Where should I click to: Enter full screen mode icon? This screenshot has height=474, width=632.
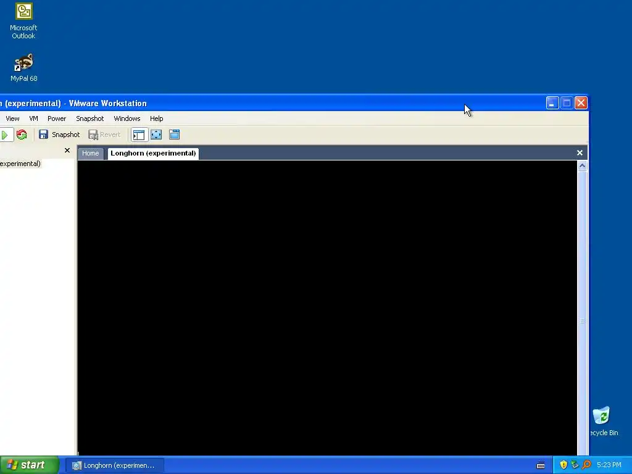pos(156,135)
